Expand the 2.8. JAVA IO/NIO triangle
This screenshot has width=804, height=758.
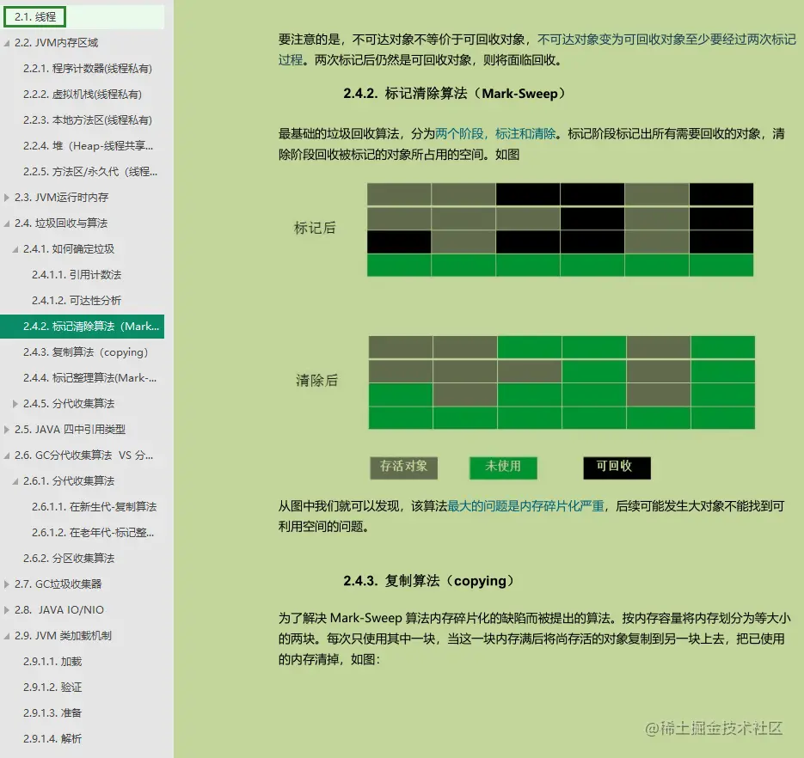point(7,610)
